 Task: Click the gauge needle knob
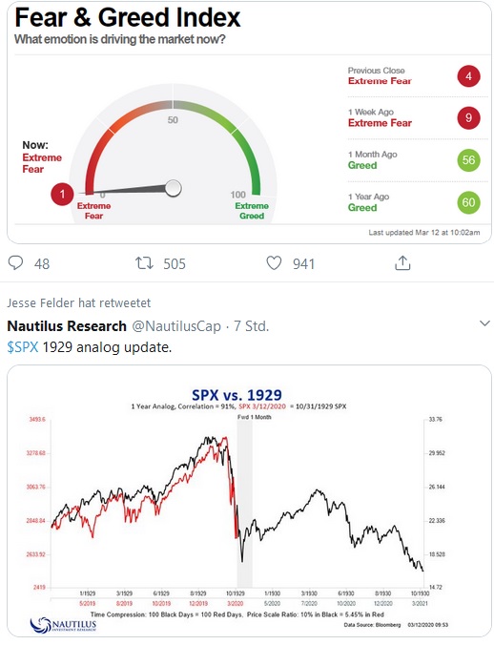coord(173,188)
